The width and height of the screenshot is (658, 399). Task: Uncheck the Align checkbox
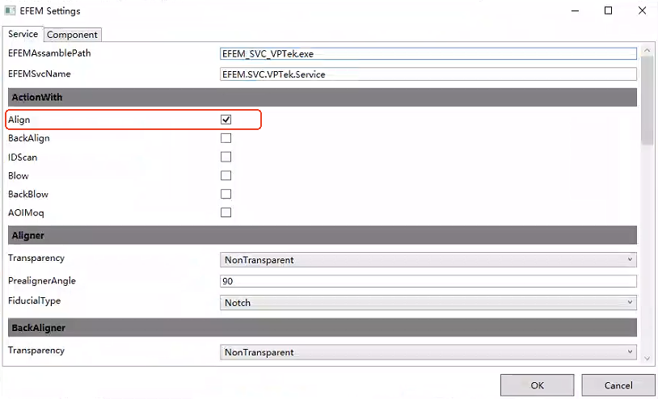(226, 120)
